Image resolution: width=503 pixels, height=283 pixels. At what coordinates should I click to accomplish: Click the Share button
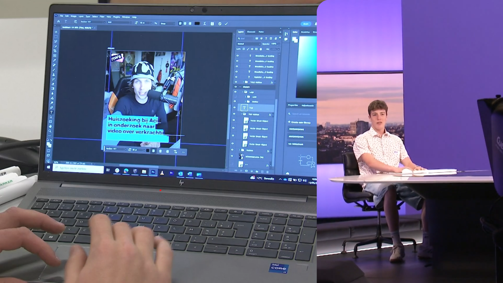(x=305, y=24)
